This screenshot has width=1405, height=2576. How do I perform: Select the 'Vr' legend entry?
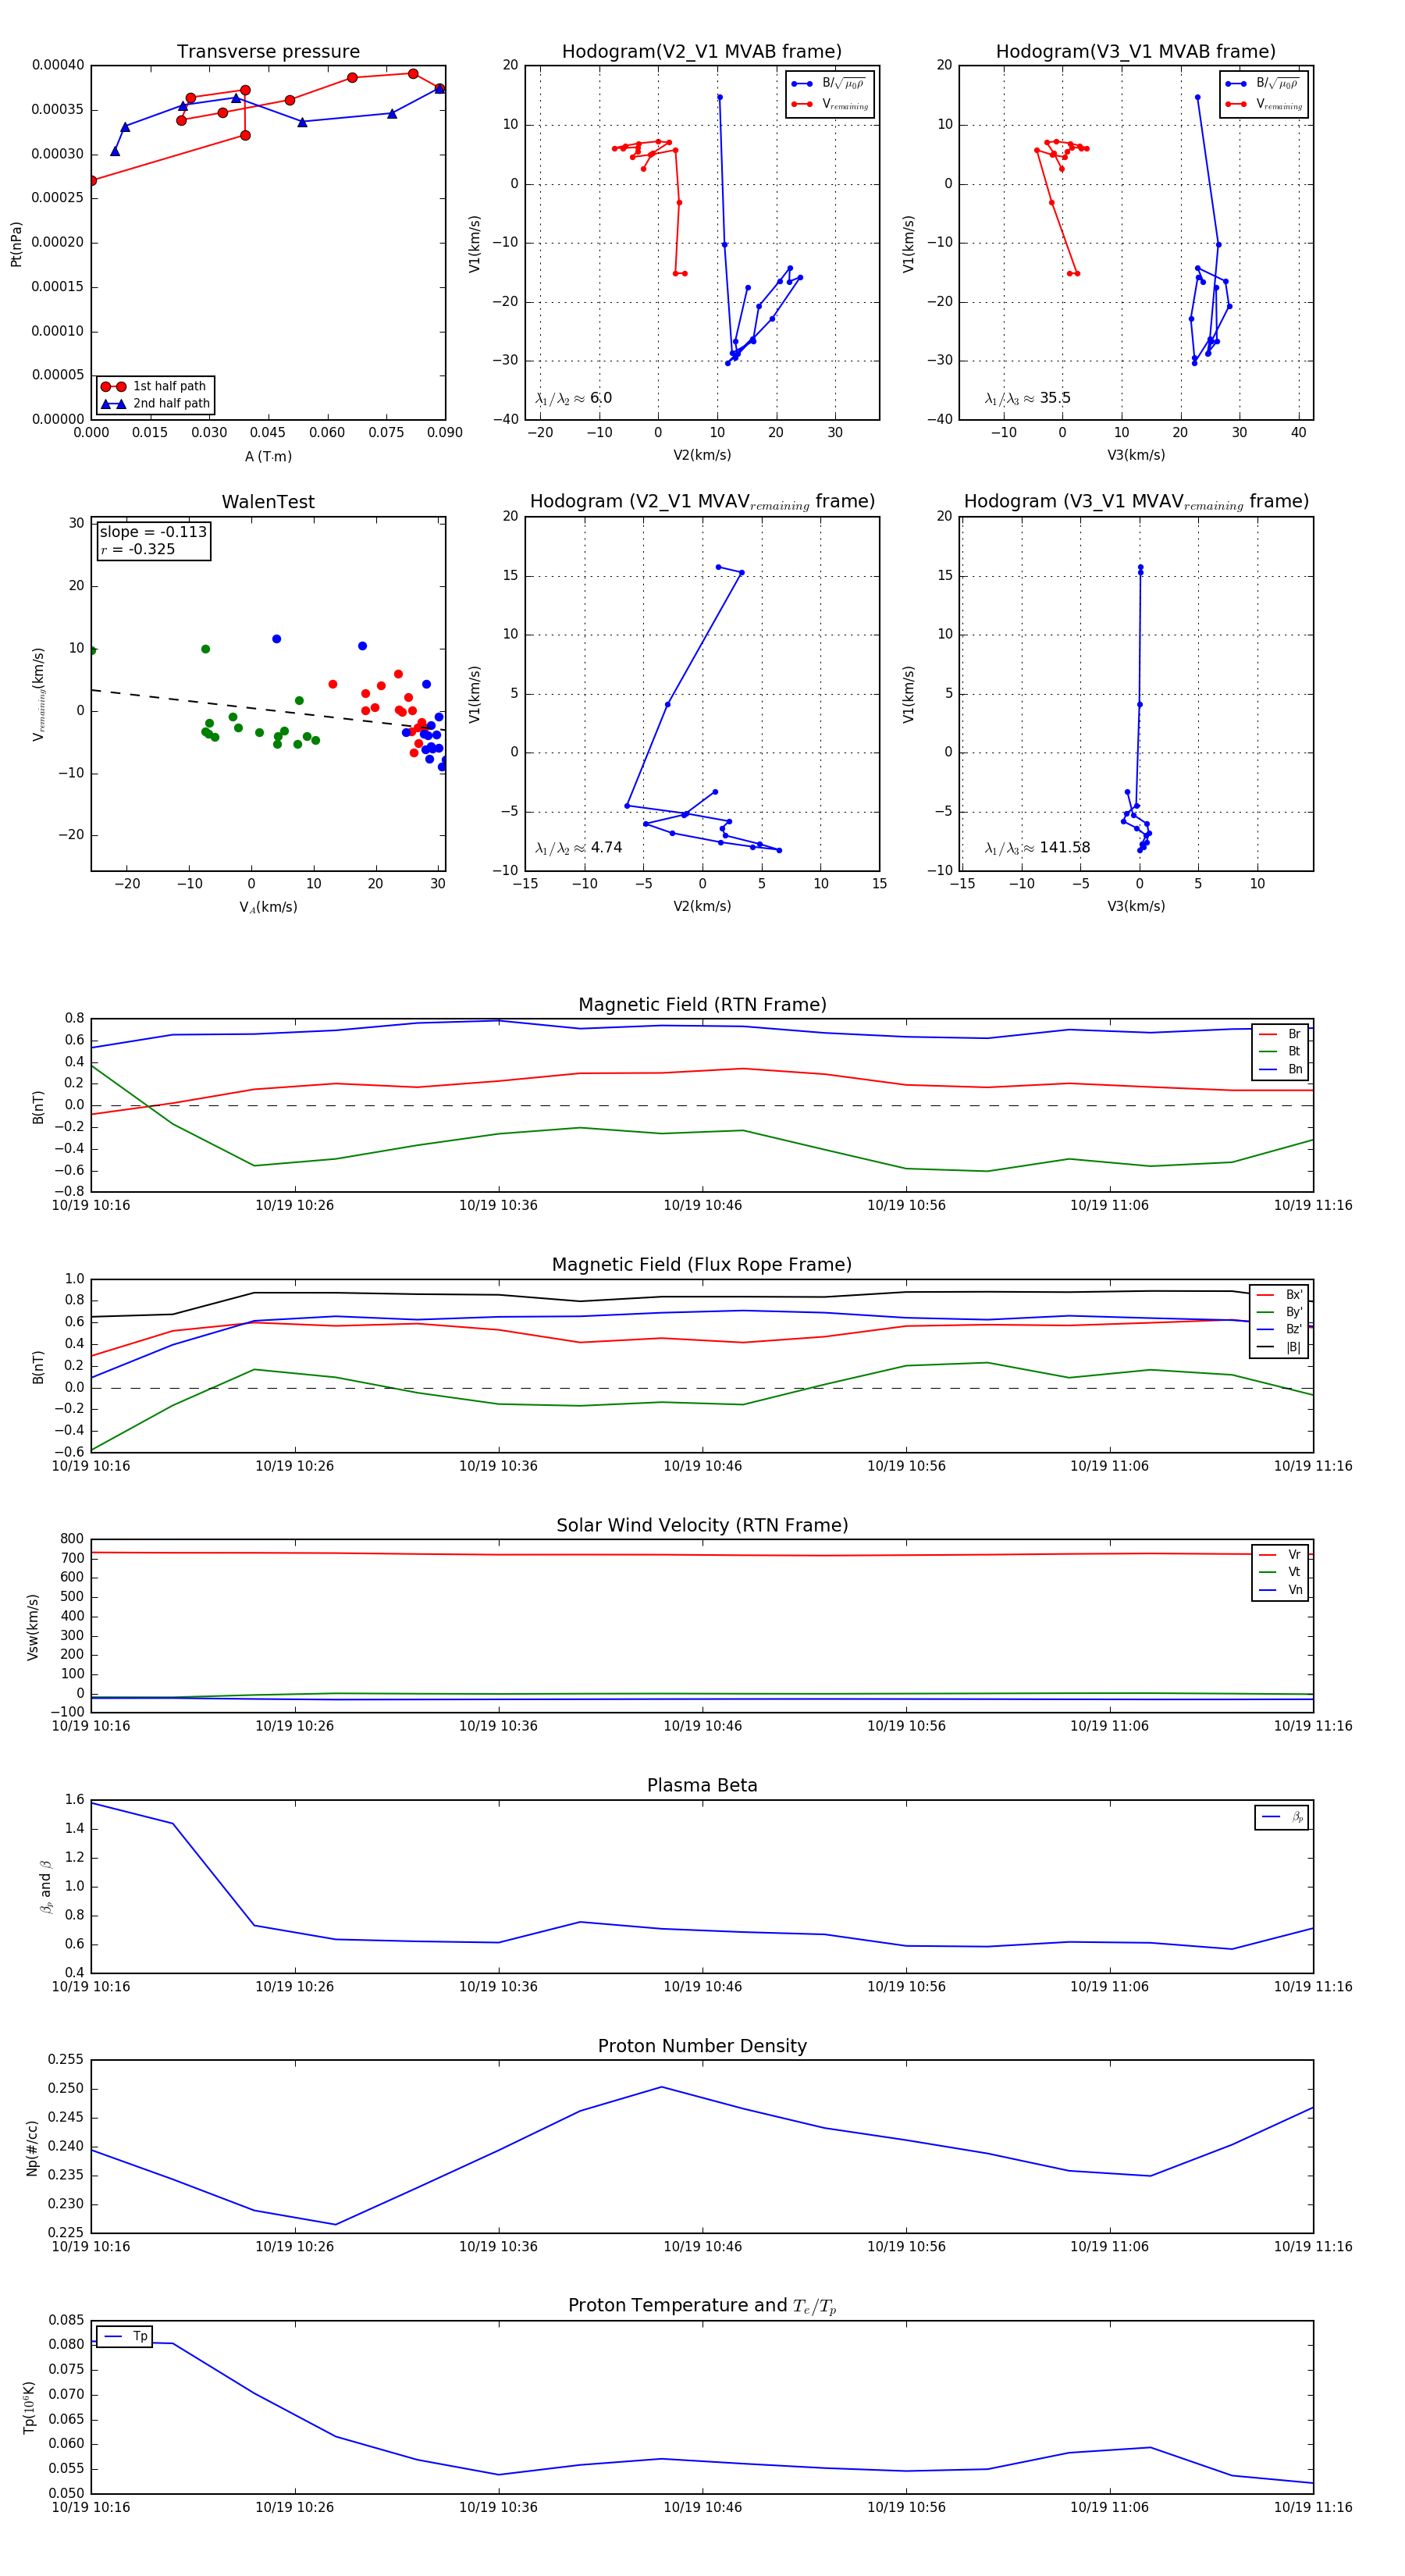click(1281, 1555)
